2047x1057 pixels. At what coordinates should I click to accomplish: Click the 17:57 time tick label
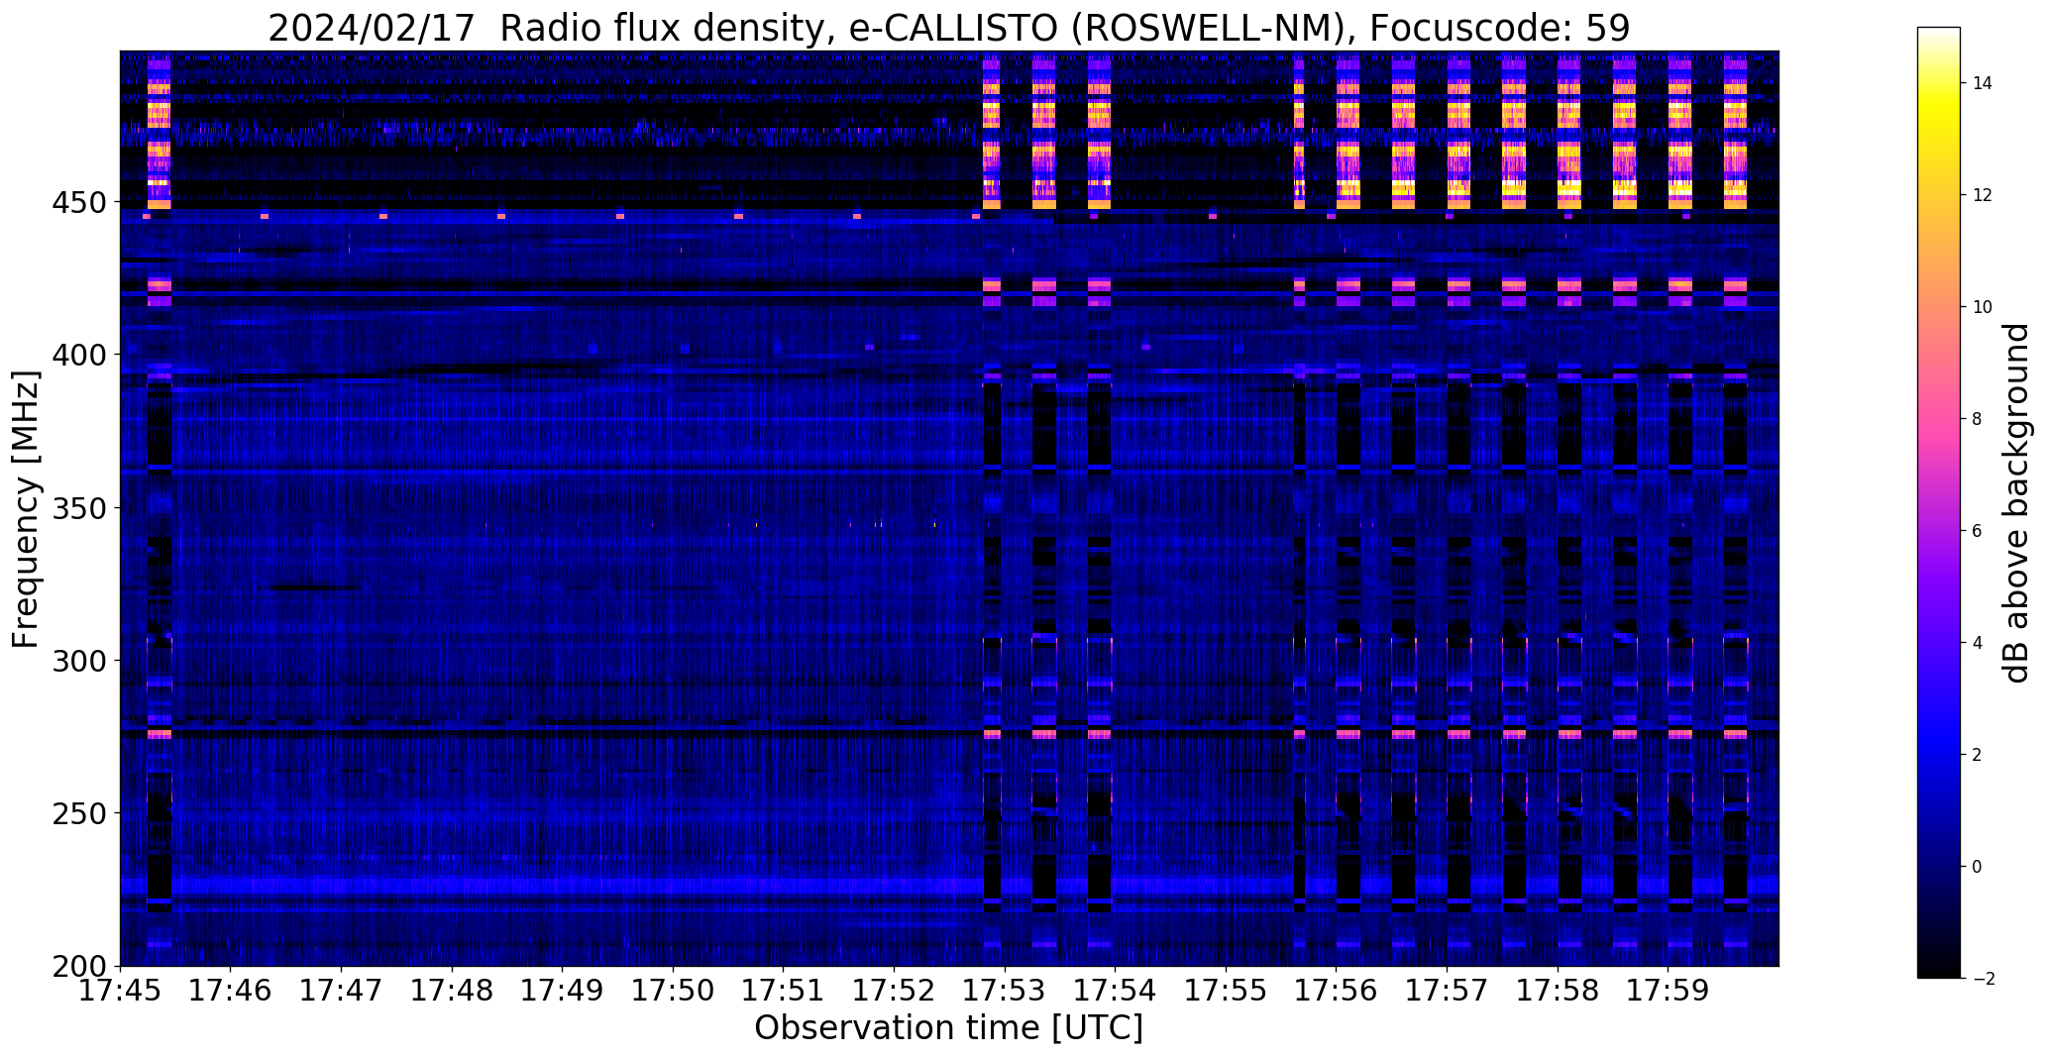(x=1447, y=991)
